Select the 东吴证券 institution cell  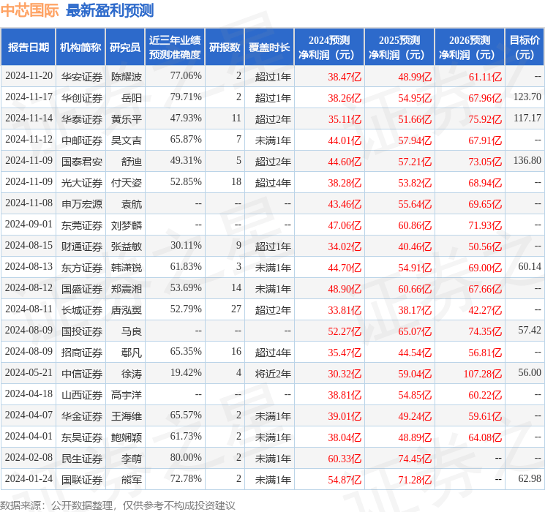pyautogui.click(x=82, y=437)
